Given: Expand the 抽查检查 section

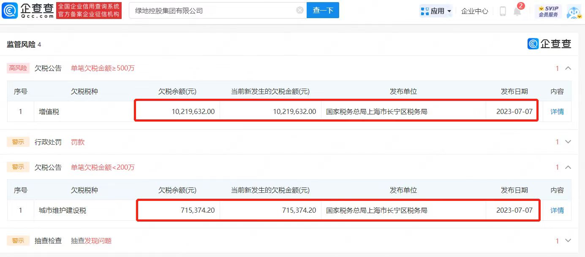Looking at the screenshot, I should coord(568,241).
